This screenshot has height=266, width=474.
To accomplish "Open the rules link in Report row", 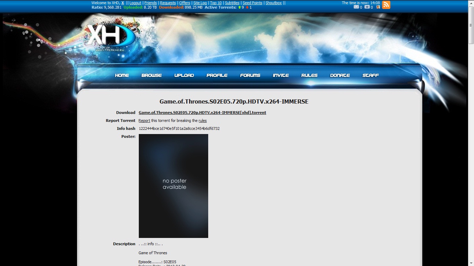I will [203, 121].
